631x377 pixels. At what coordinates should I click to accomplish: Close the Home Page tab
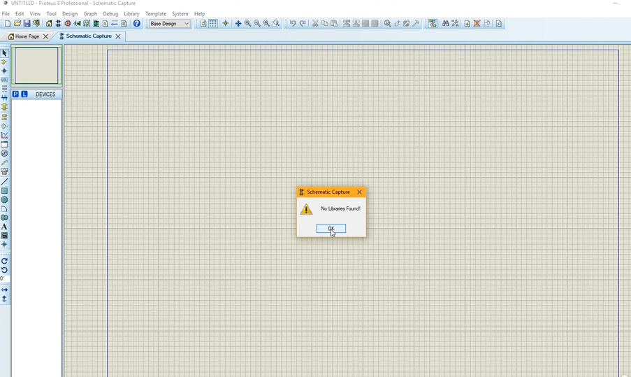tap(45, 36)
